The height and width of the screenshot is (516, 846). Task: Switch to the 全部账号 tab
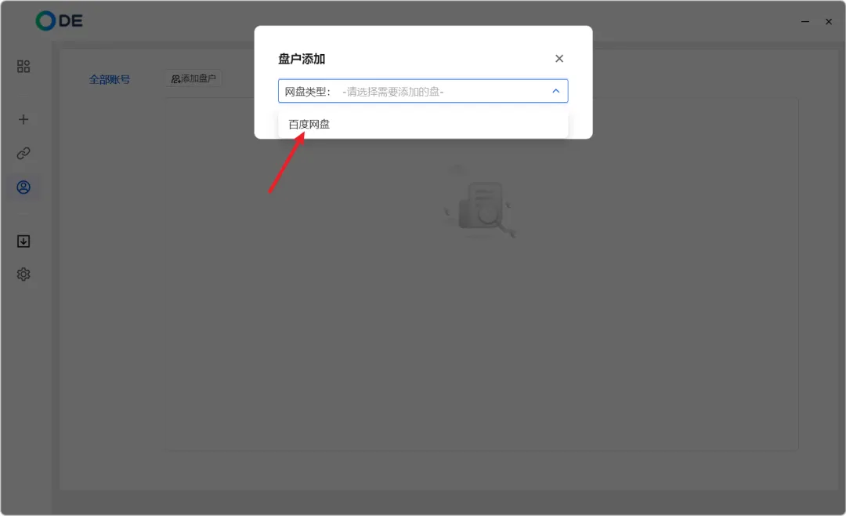point(110,79)
